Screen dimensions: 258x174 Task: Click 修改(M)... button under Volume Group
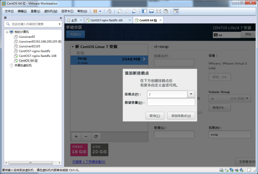[220, 108]
